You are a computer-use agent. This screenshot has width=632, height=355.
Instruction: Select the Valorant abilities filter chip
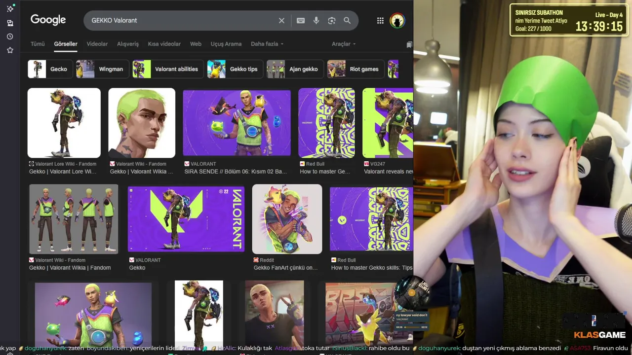click(168, 69)
